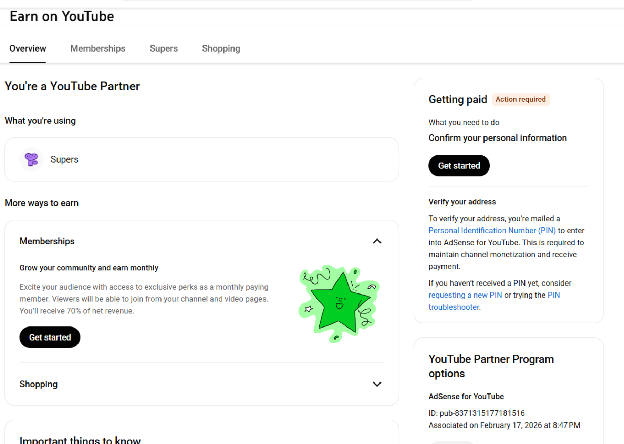Screen dimensions: 624x444
Task: Click the AdSense publisher ID text
Action: [477, 413]
